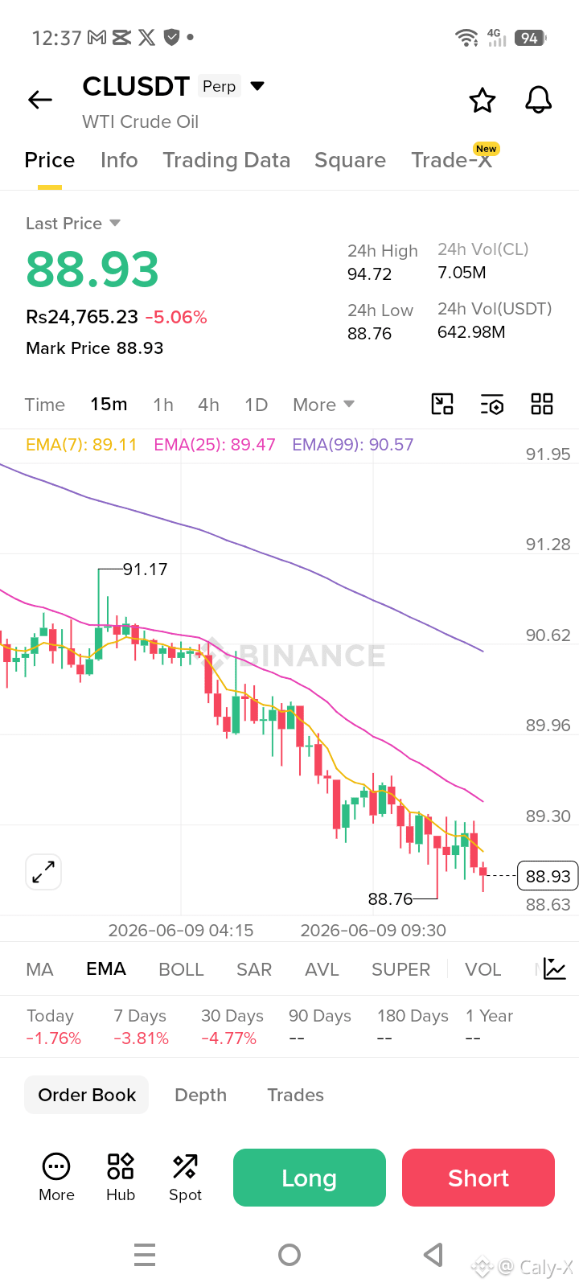Viewport: 579px width, 1287px height.
Task: Open price alerts via bell icon
Action: (x=539, y=100)
